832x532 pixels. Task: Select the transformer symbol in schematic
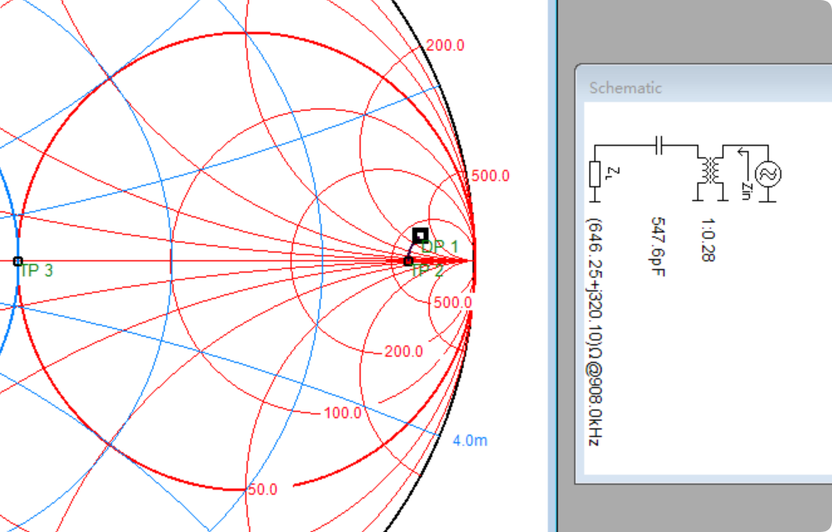pos(711,171)
